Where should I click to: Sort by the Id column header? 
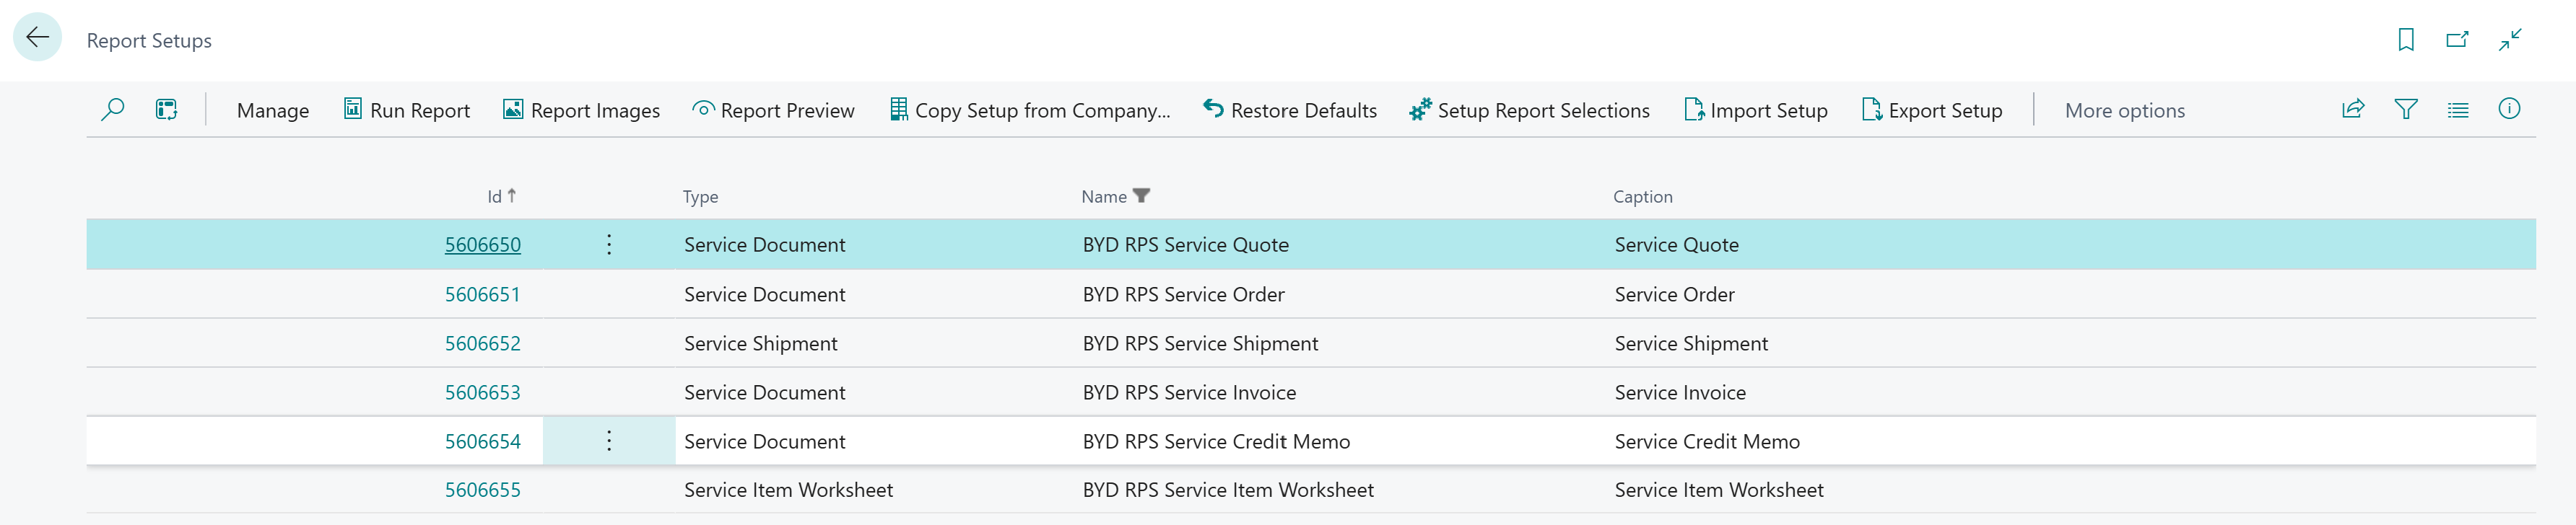[500, 197]
